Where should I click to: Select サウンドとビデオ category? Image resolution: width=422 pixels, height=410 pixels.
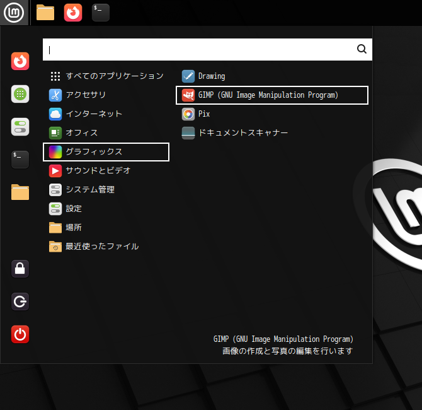(x=106, y=171)
